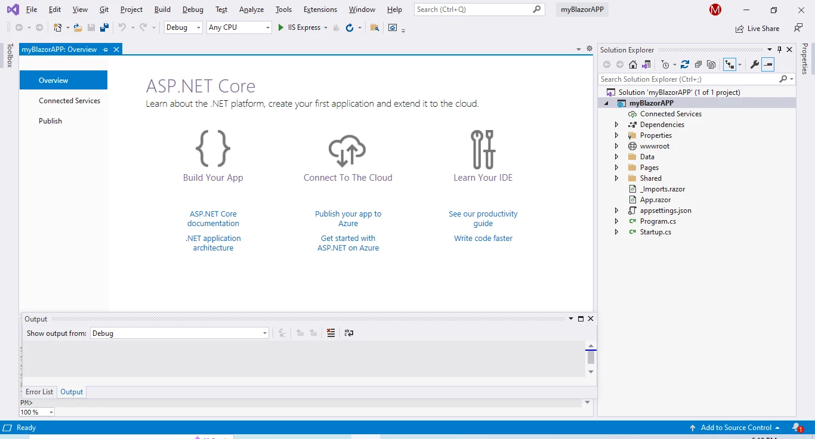Start debugging with green IIS Express play button
Viewport: 815px width, 439px height.
click(x=281, y=27)
